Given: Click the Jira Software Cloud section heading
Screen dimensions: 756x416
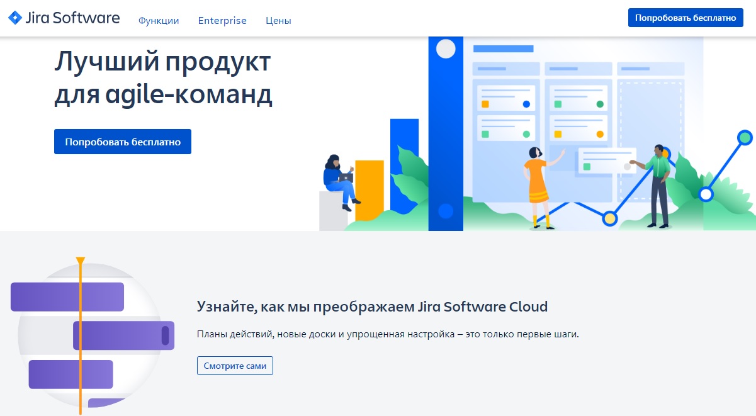Looking at the screenshot, I should point(371,306).
